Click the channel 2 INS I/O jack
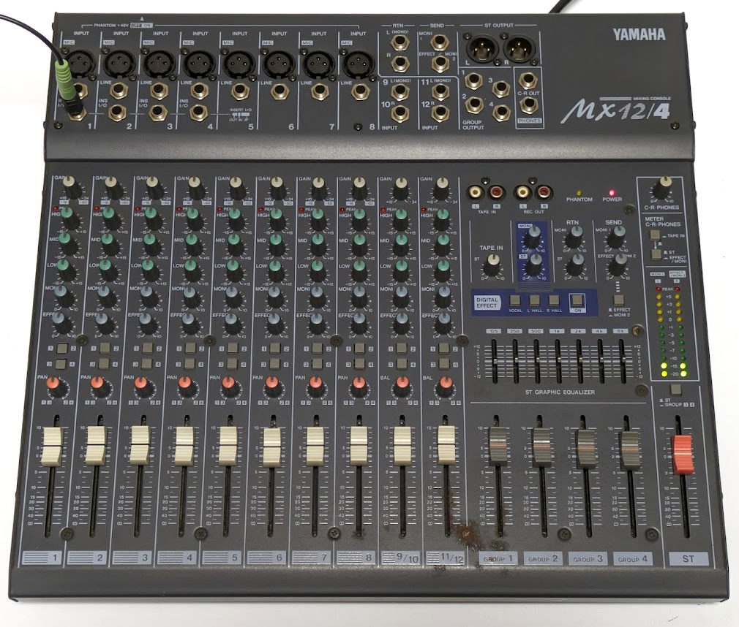Screen dimensions: 739x627 point(119,112)
